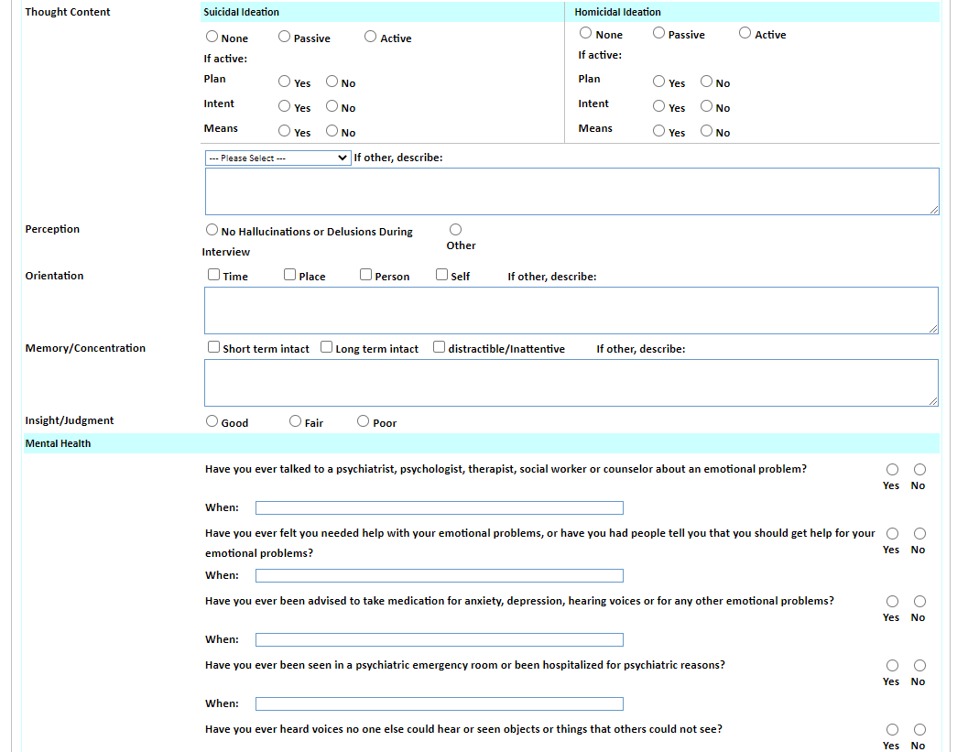The width and height of the screenshot is (968, 752).
Task: Select Poor for Insight/Judgment
Action: (364, 421)
